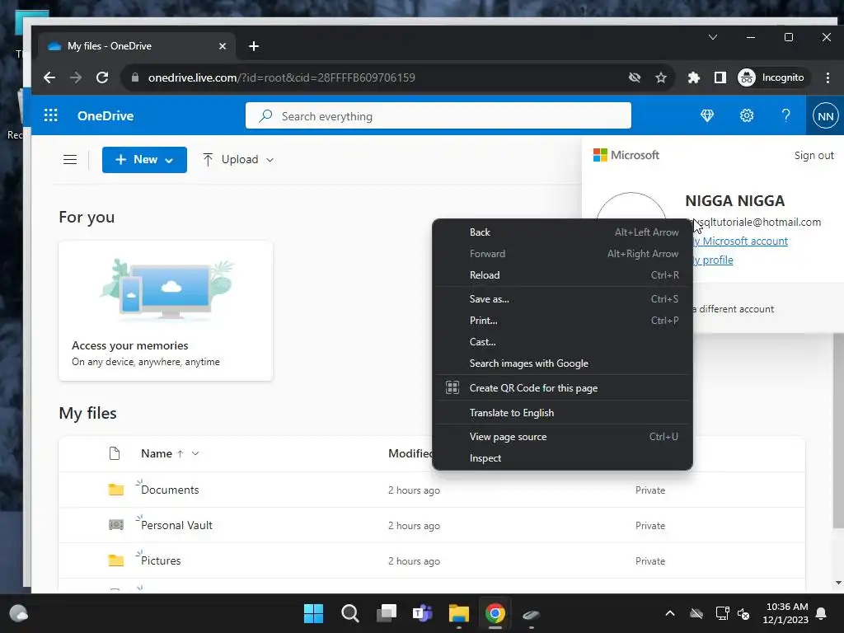Open the Name column sort dropdown
This screenshot has height=633, width=844.
click(195, 454)
